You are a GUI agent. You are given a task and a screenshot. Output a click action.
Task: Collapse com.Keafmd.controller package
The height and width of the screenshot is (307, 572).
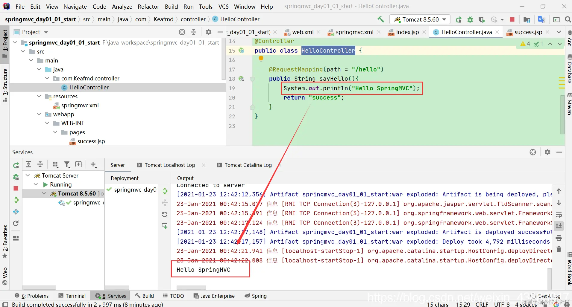[47, 78]
